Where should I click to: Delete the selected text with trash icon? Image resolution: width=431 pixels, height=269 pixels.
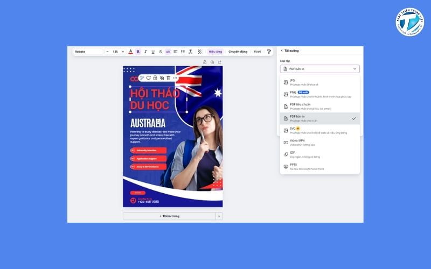coord(168,78)
